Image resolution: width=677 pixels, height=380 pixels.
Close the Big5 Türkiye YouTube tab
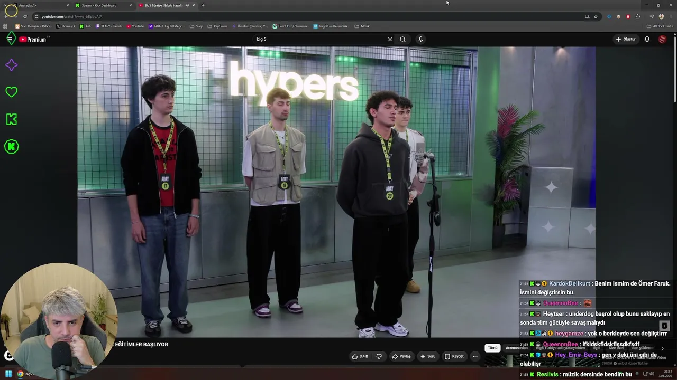[194, 5]
